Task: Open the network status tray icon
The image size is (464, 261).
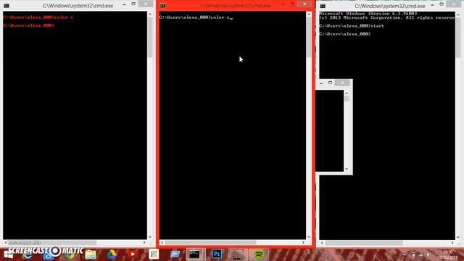Action: pos(420,254)
